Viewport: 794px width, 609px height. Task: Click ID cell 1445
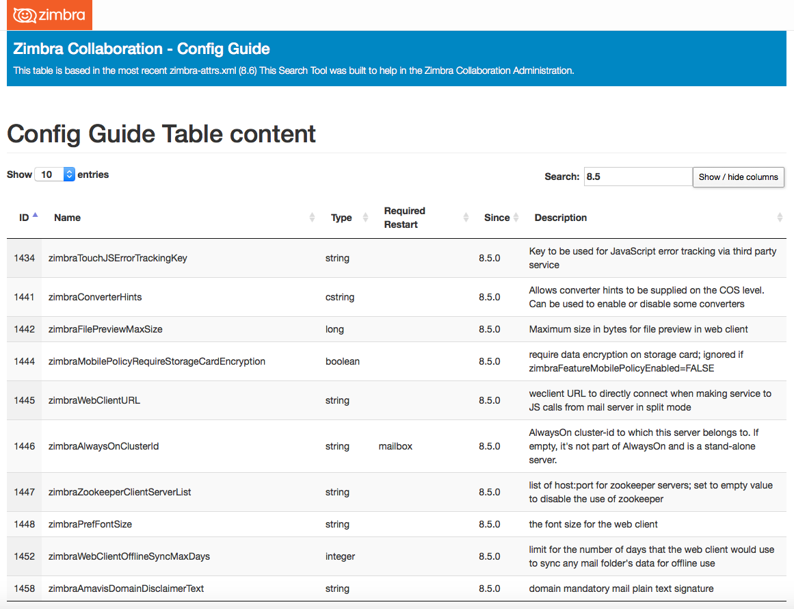[25, 400]
